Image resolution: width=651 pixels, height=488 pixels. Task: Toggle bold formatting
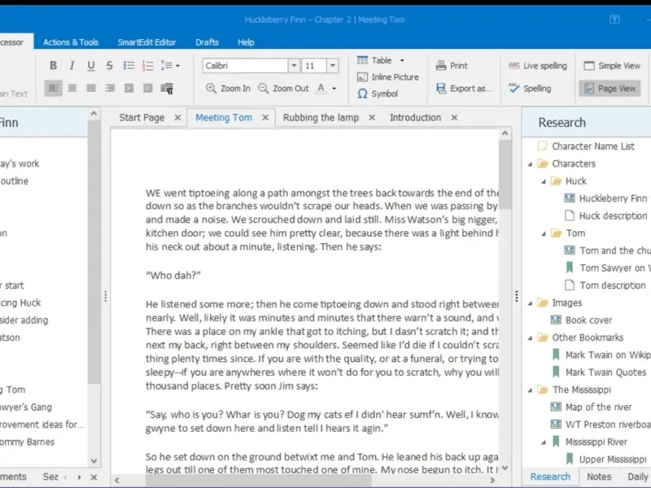(54, 66)
